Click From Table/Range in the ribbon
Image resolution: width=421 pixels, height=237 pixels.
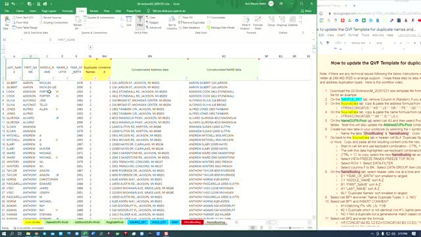tap(25, 28)
